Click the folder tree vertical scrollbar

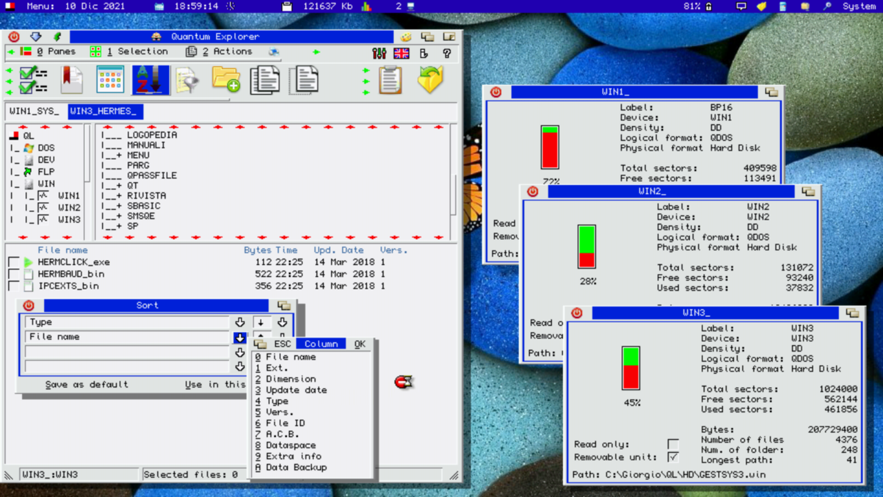[x=453, y=195]
